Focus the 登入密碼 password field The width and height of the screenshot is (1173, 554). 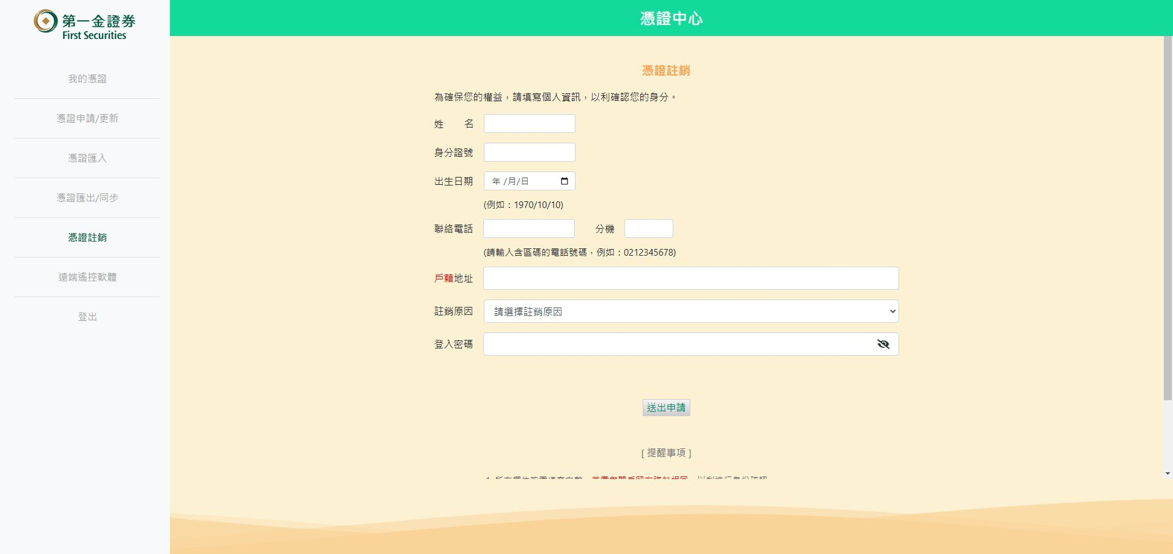coord(678,344)
